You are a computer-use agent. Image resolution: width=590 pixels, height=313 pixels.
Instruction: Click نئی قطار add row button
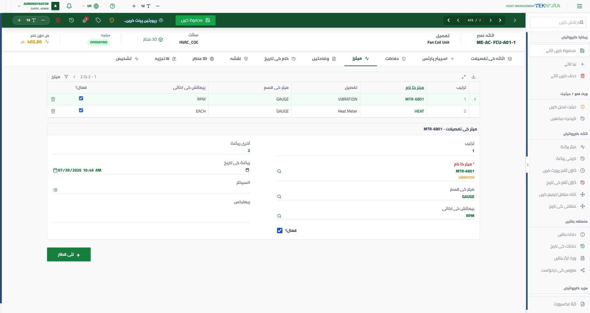click(x=69, y=255)
